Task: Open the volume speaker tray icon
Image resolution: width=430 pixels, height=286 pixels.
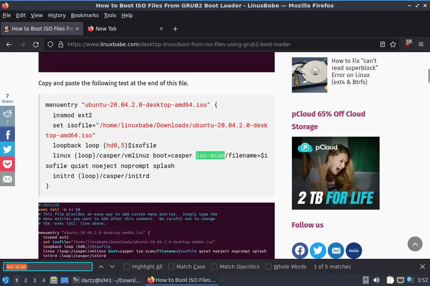Action: click(376, 280)
